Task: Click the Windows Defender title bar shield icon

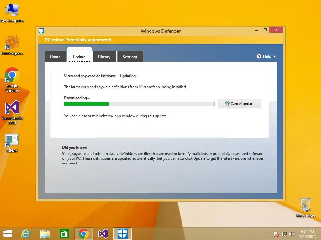Action: pyautogui.click(x=41, y=31)
